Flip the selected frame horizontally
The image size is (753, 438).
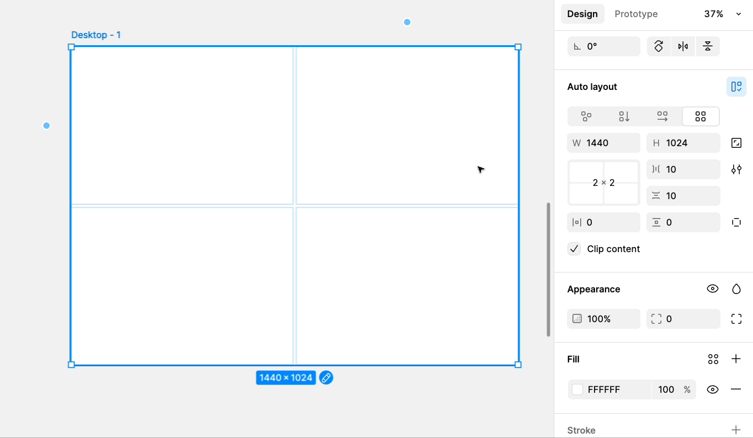[x=683, y=46]
